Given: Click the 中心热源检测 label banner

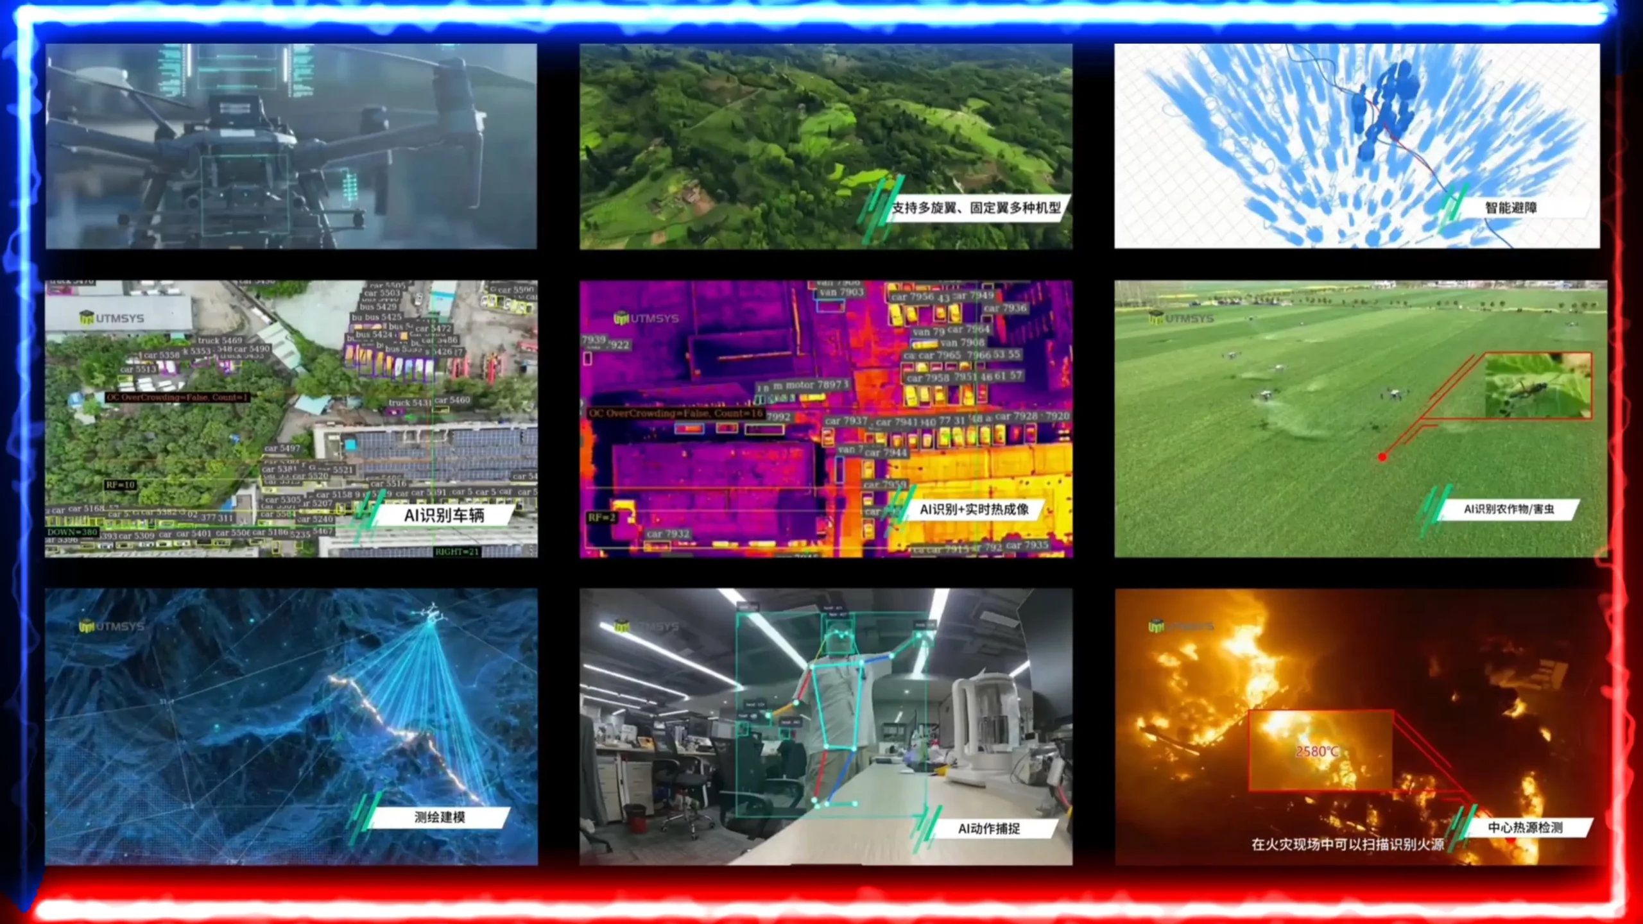Looking at the screenshot, I should tap(1525, 828).
